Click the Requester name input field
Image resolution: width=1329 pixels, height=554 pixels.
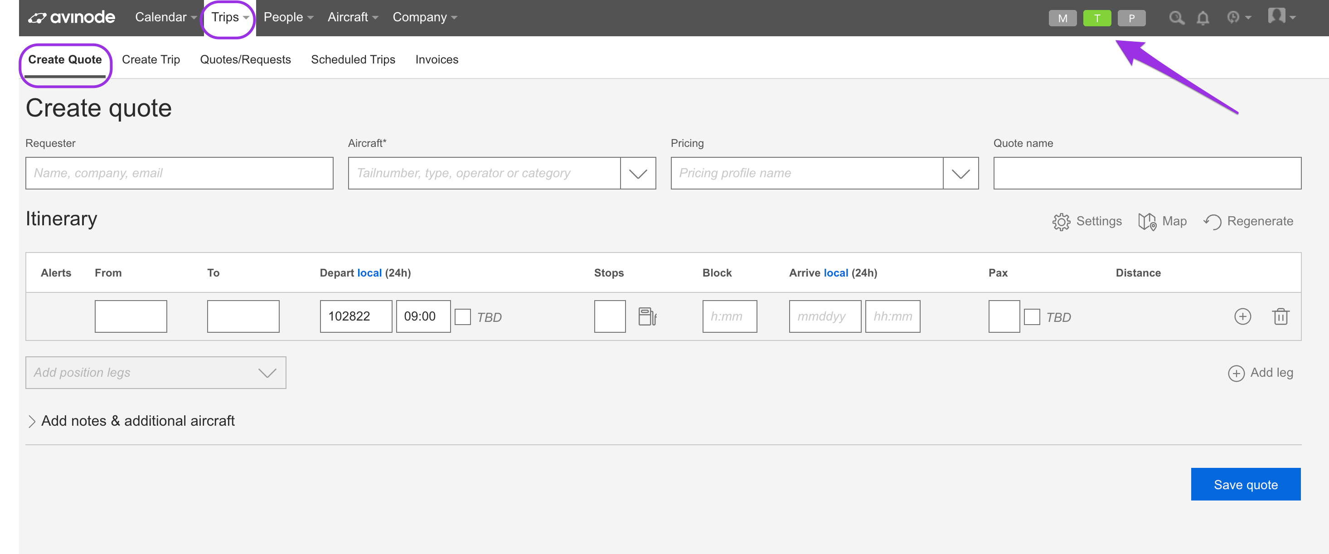[179, 172]
